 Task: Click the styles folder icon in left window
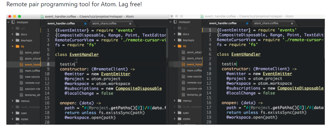pos(17,119)
